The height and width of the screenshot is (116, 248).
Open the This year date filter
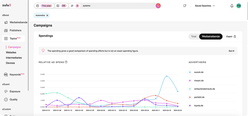[x=44, y=6]
